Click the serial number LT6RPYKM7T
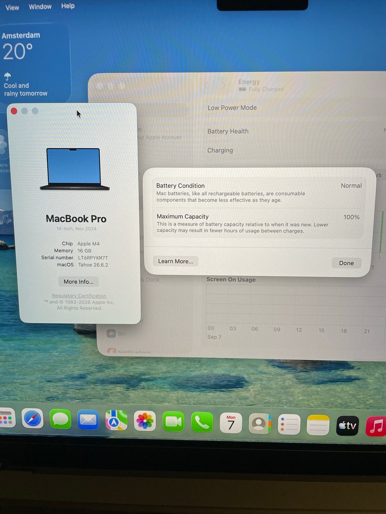The image size is (386, 514). 93,258
